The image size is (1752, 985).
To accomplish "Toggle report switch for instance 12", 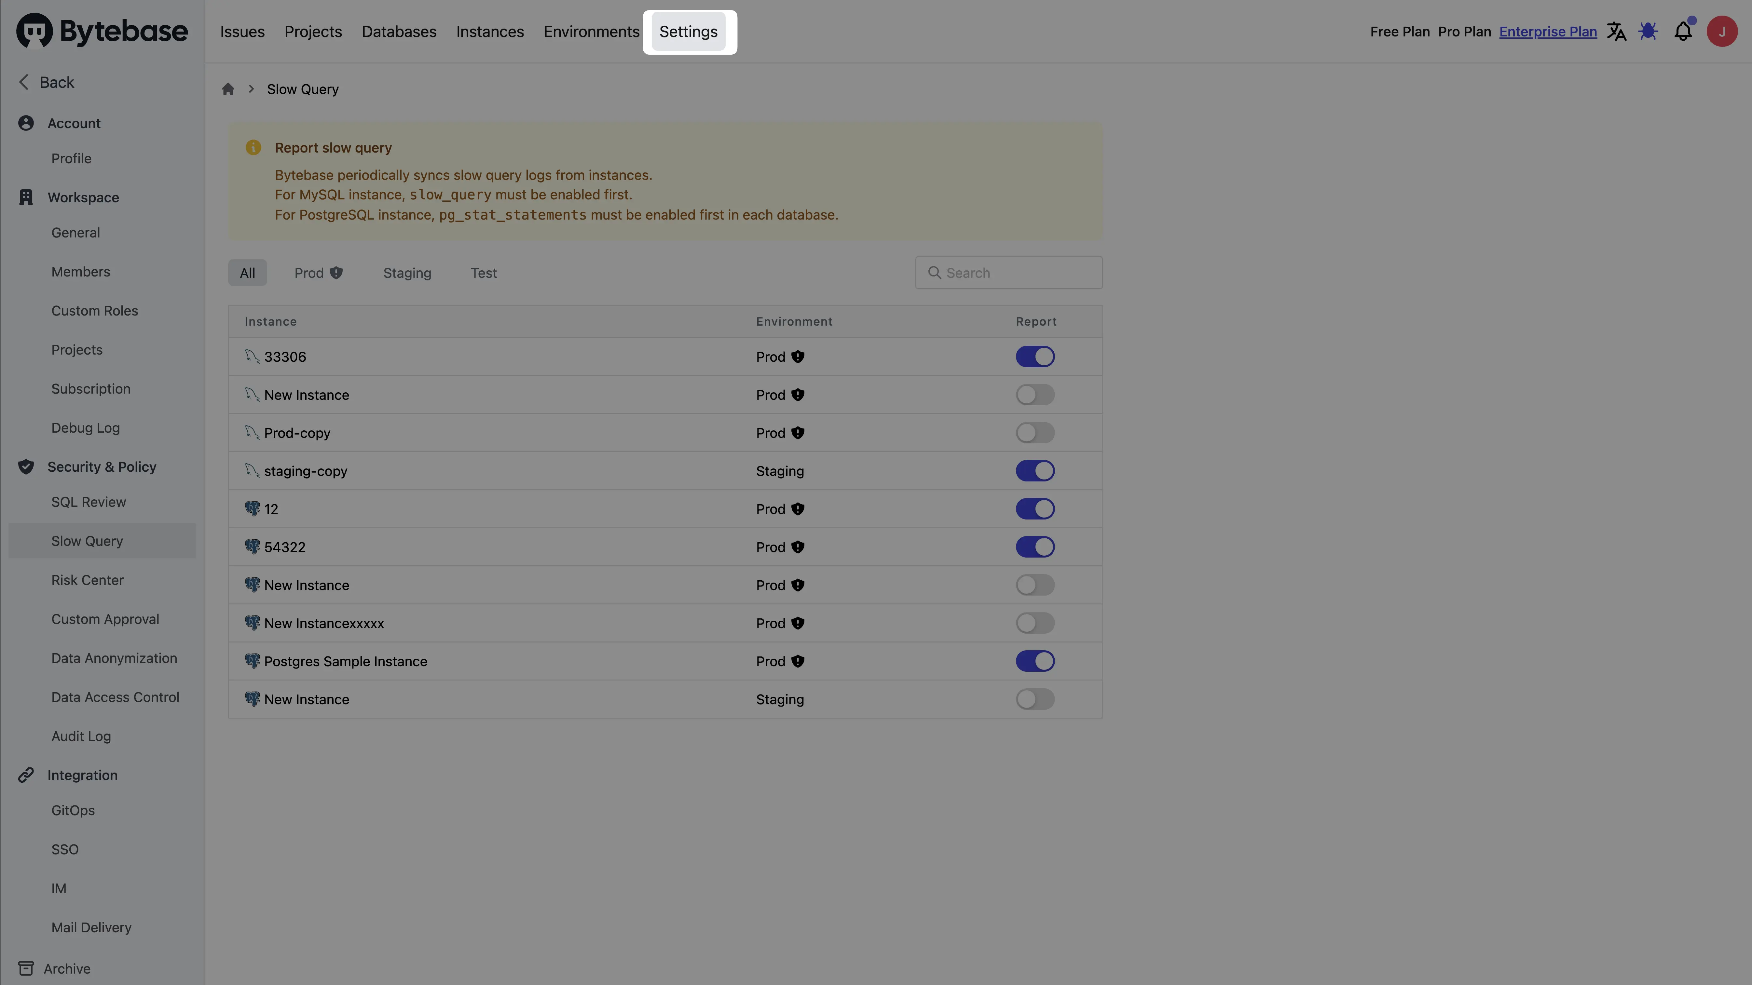I will (1035, 509).
